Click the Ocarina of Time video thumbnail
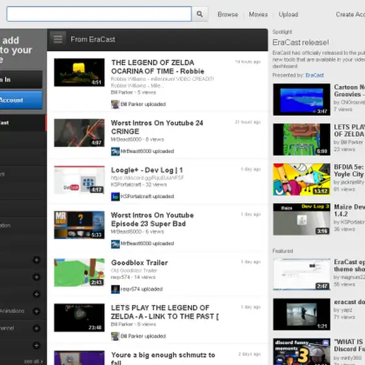This screenshot has height=365, width=365. click(79, 72)
